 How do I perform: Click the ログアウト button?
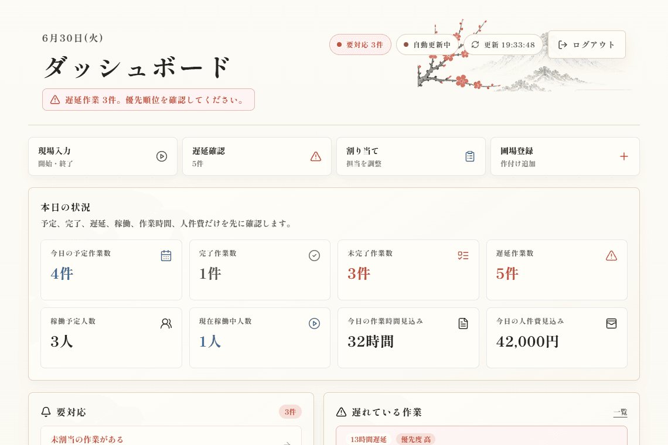click(x=587, y=44)
